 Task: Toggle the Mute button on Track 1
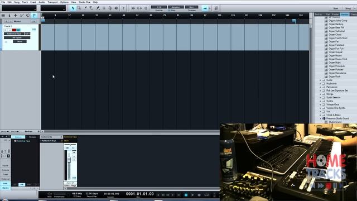5,30
